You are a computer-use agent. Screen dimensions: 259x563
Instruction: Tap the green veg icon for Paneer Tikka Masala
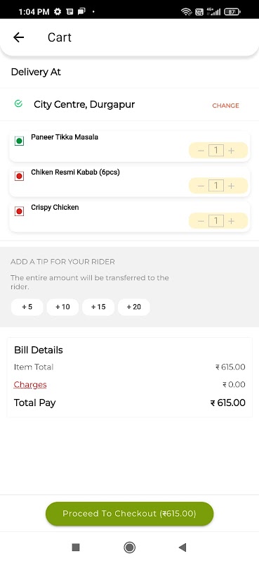click(20, 141)
